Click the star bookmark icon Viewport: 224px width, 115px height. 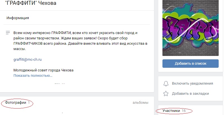[166, 94]
